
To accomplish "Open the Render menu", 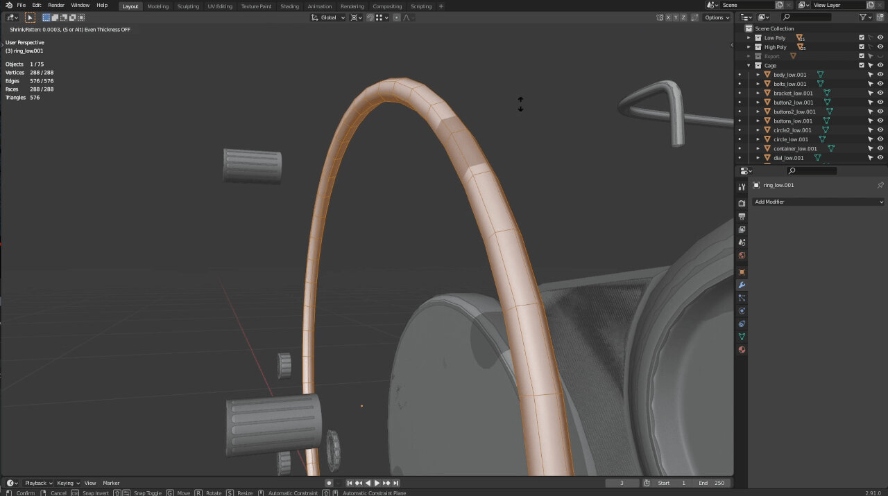I will (55, 5).
